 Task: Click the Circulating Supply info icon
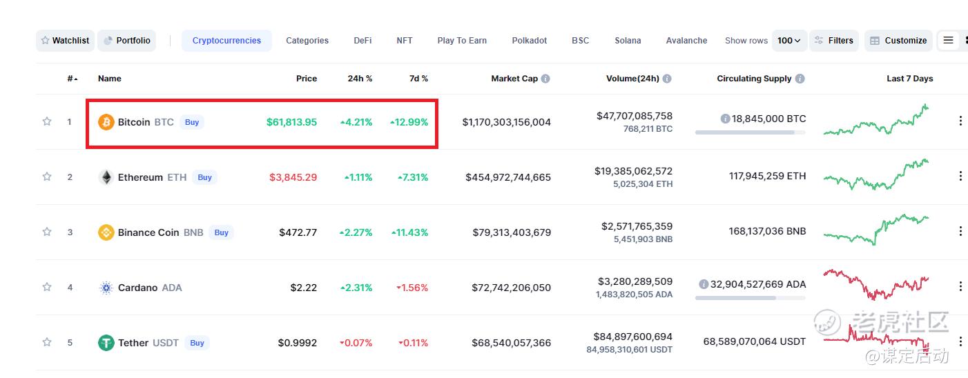pyautogui.click(x=800, y=79)
